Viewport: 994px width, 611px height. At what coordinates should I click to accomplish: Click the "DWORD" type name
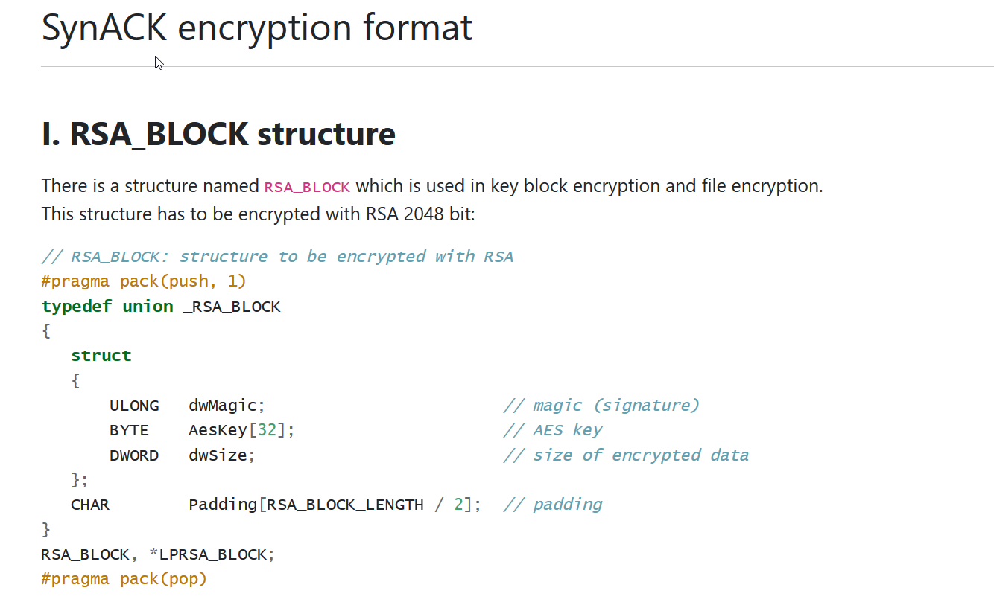click(x=134, y=455)
